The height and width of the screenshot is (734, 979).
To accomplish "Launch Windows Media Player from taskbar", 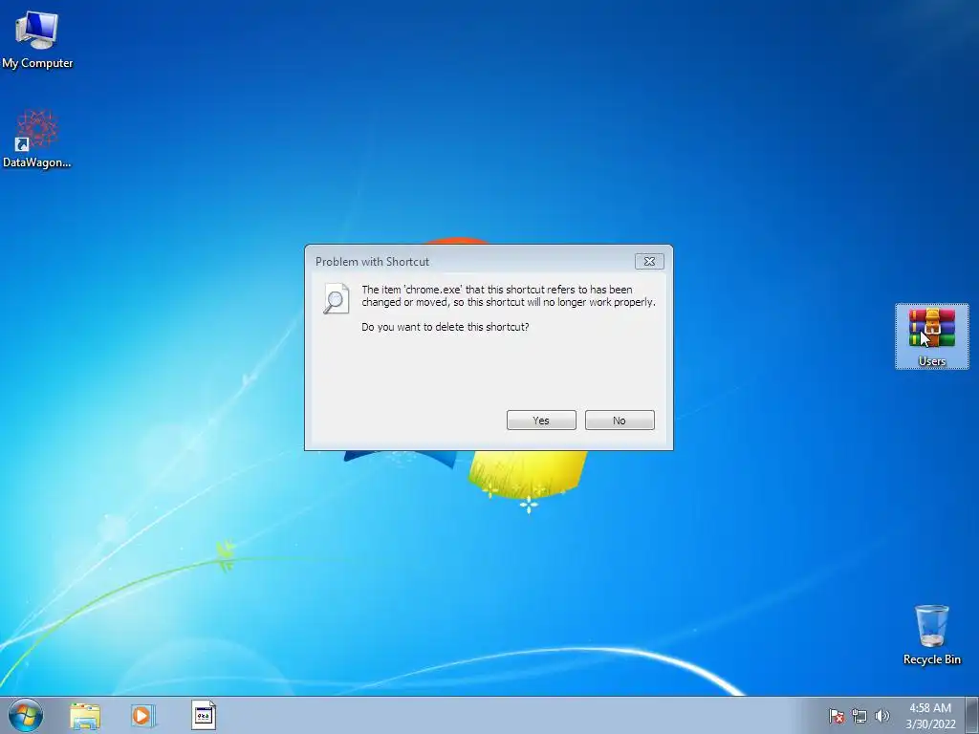I will pyautogui.click(x=142, y=716).
